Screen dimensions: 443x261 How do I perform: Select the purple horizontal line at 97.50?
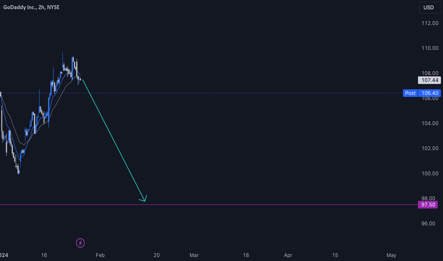209,205
